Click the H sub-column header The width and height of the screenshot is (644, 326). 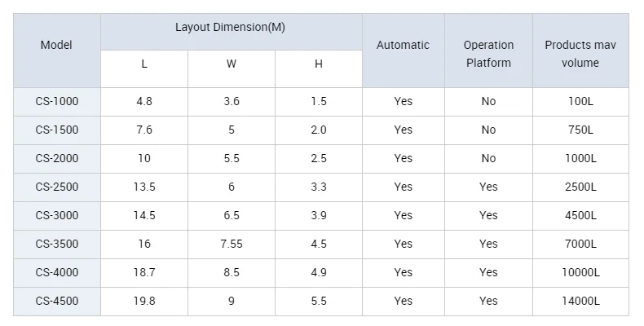tap(319, 64)
